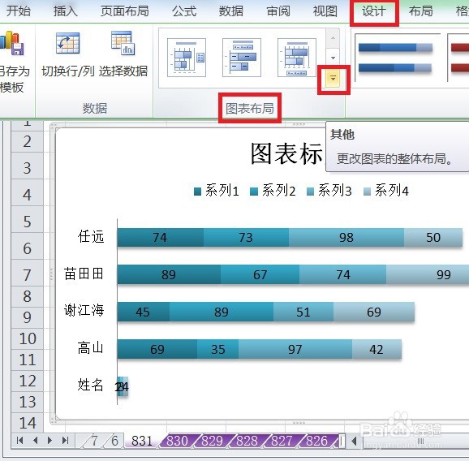Switch to sheet tab 826
This screenshot has height=461, width=469.
coord(316,441)
